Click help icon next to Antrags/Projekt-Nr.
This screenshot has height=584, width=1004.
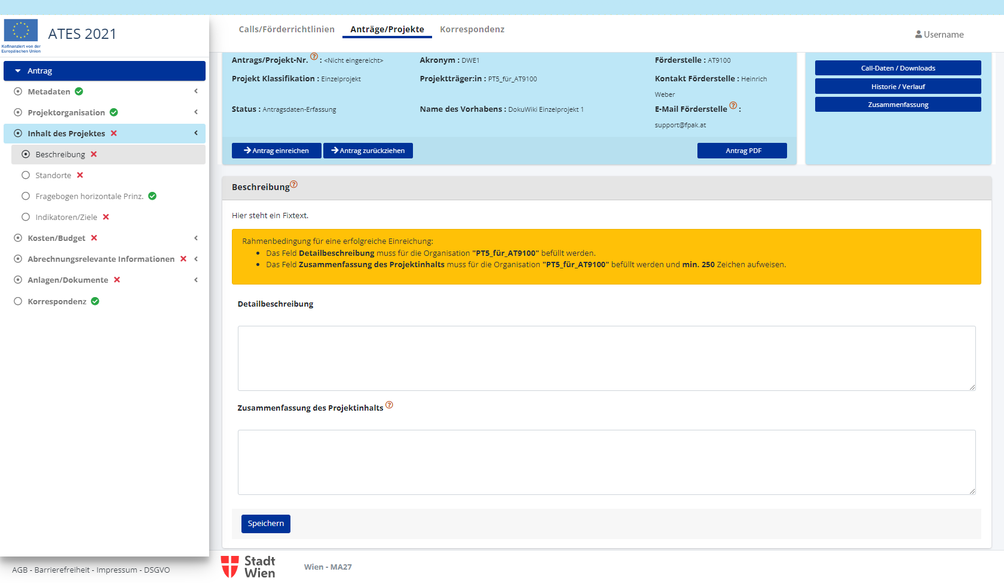click(314, 57)
